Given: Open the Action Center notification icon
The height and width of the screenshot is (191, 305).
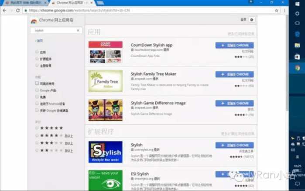Looking at the screenshot, I should [297, 184].
